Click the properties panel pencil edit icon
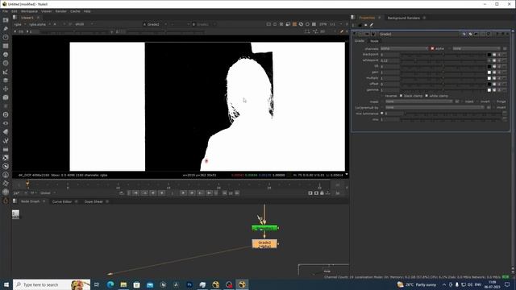This screenshot has width=516, height=290. [x=372, y=25]
